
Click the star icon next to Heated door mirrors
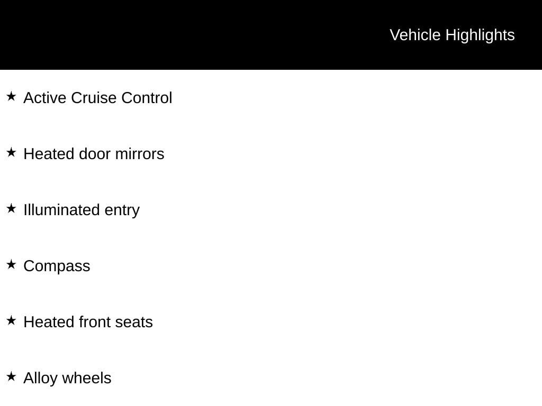[11, 153]
